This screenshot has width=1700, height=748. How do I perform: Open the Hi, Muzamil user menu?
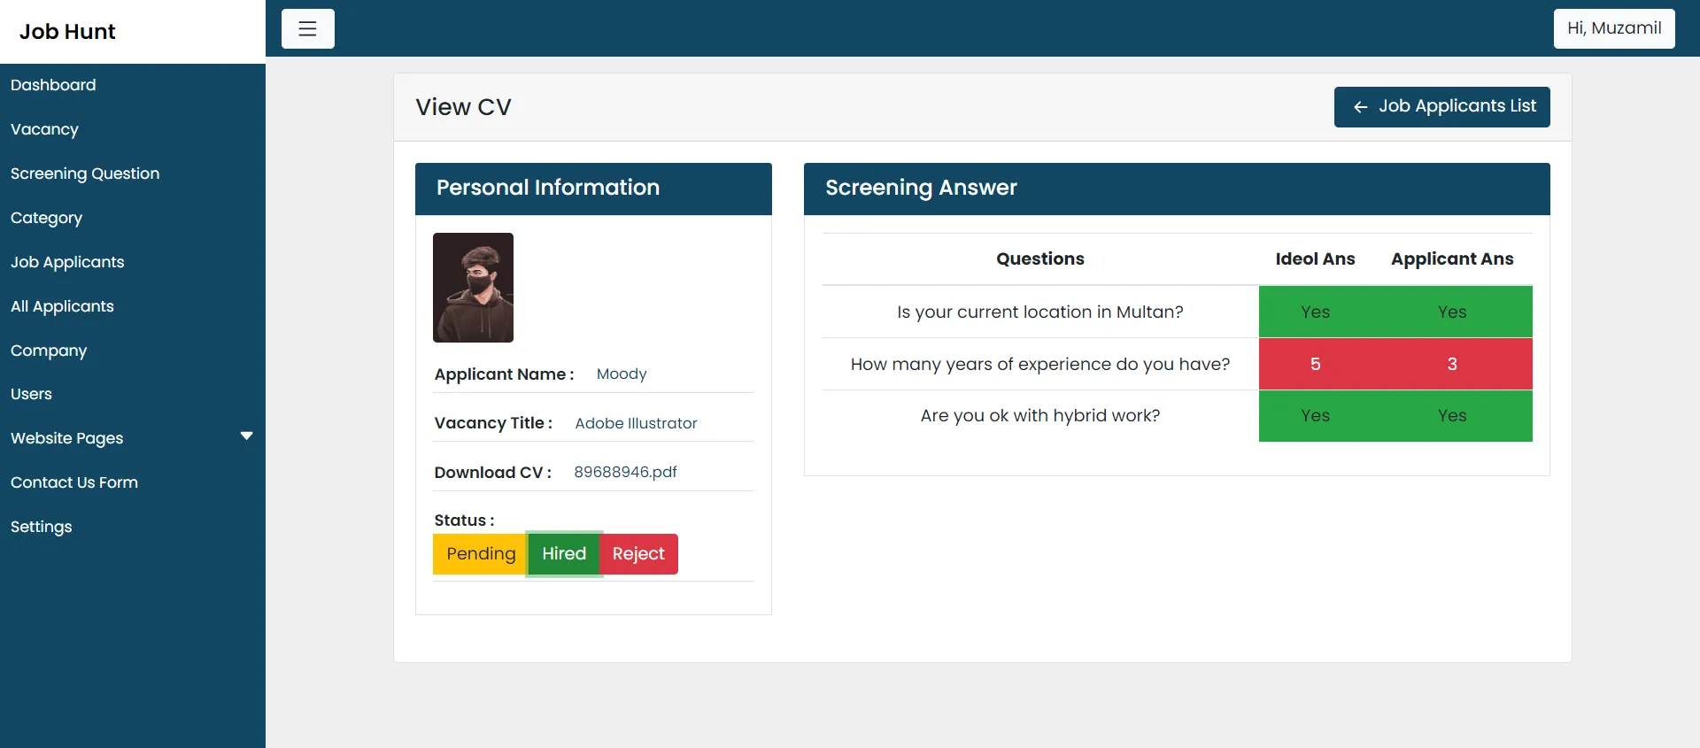point(1613,28)
